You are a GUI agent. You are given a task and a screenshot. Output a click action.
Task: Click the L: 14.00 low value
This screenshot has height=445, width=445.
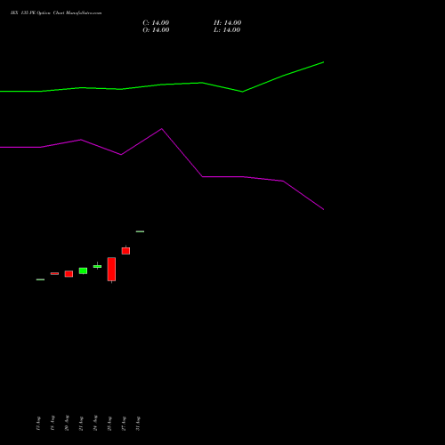pyautogui.click(x=227, y=30)
